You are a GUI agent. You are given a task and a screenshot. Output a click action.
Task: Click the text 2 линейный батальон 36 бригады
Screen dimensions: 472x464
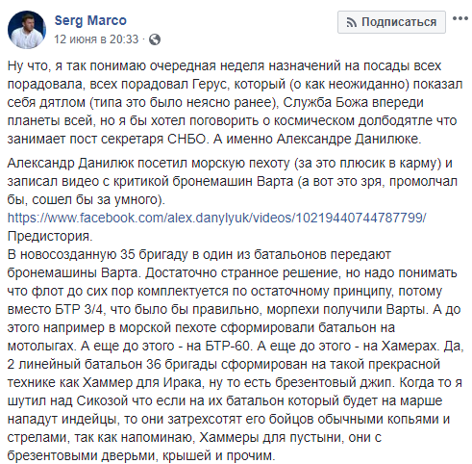click(112, 364)
